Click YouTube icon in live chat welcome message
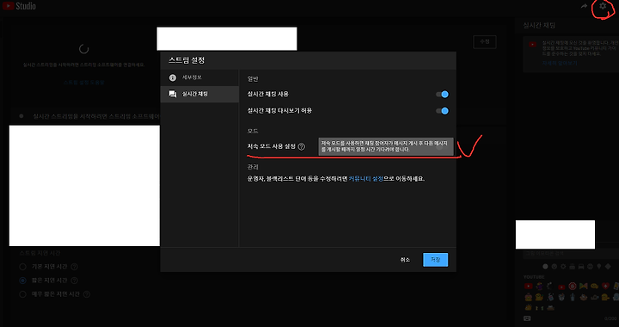This screenshot has width=619, height=327. [x=532, y=45]
